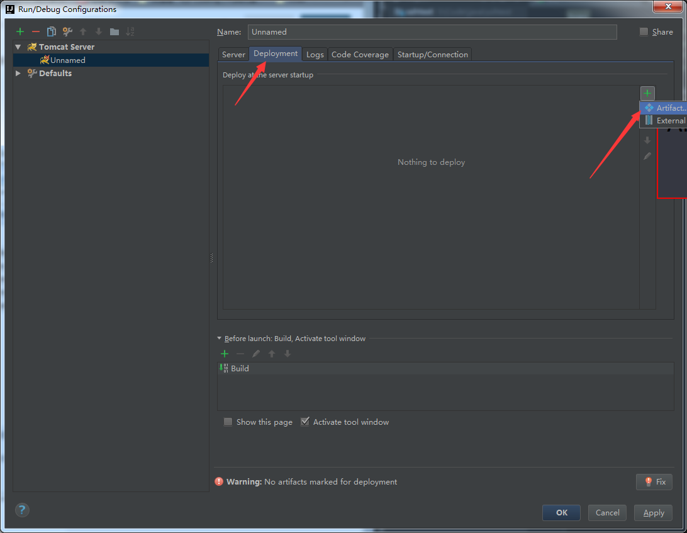Switch to the Server tab
Screen dimensions: 687x533
(233, 55)
